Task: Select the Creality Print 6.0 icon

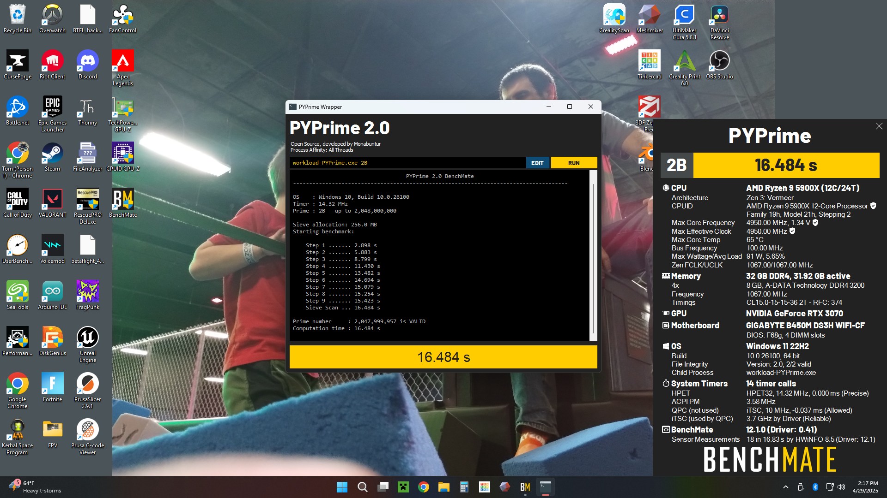Action: (x=684, y=68)
